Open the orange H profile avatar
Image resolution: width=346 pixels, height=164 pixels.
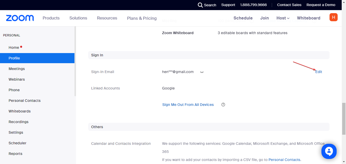(x=333, y=17)
